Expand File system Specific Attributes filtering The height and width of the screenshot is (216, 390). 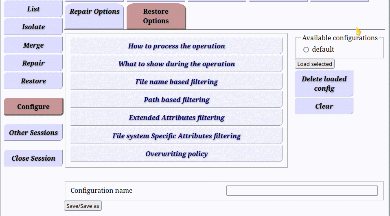pyautogui.click(x=176, y=136)
